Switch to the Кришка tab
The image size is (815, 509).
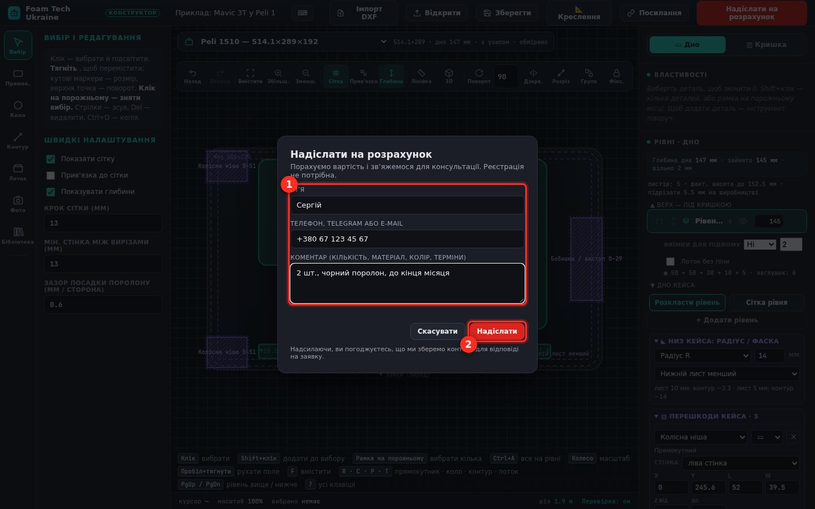766,45
